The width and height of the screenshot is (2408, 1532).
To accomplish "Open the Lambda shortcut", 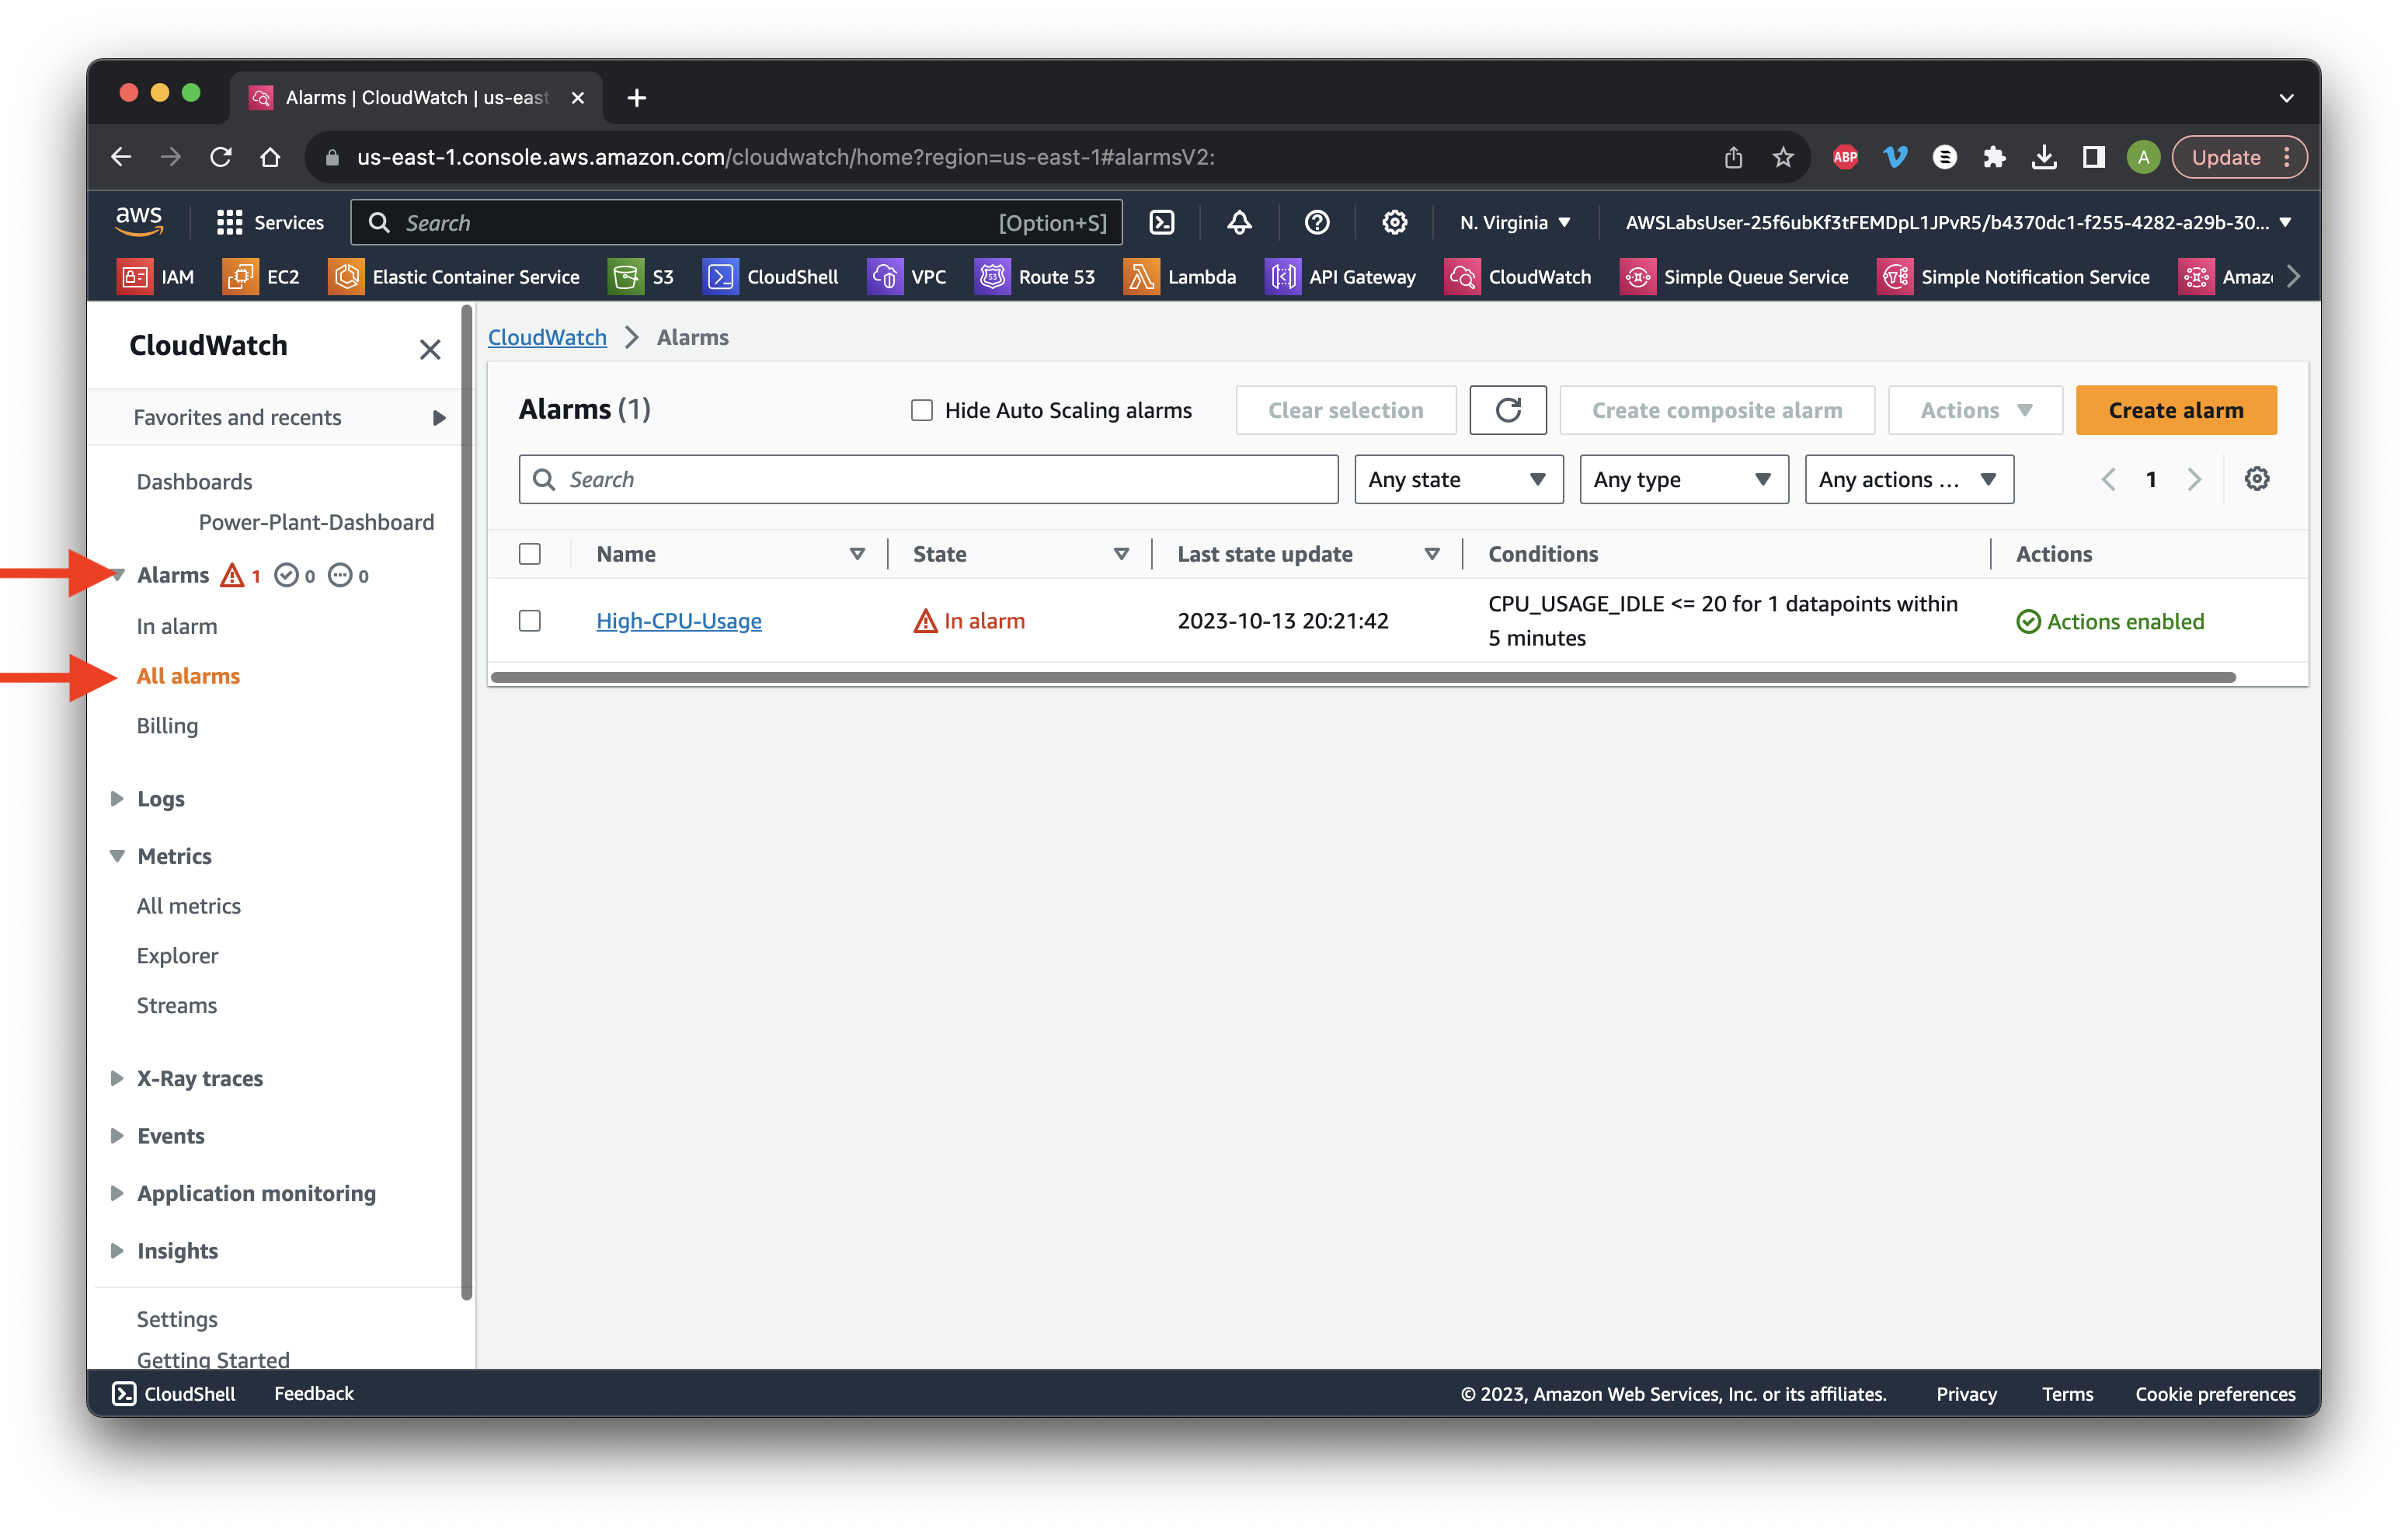I will pyautogui.click(x=1180, y=277).
